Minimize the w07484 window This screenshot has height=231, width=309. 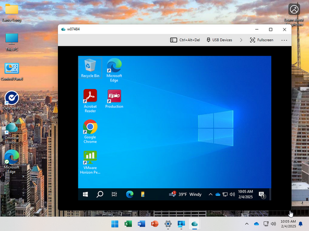pyautogui.click(x=257, y=30)
